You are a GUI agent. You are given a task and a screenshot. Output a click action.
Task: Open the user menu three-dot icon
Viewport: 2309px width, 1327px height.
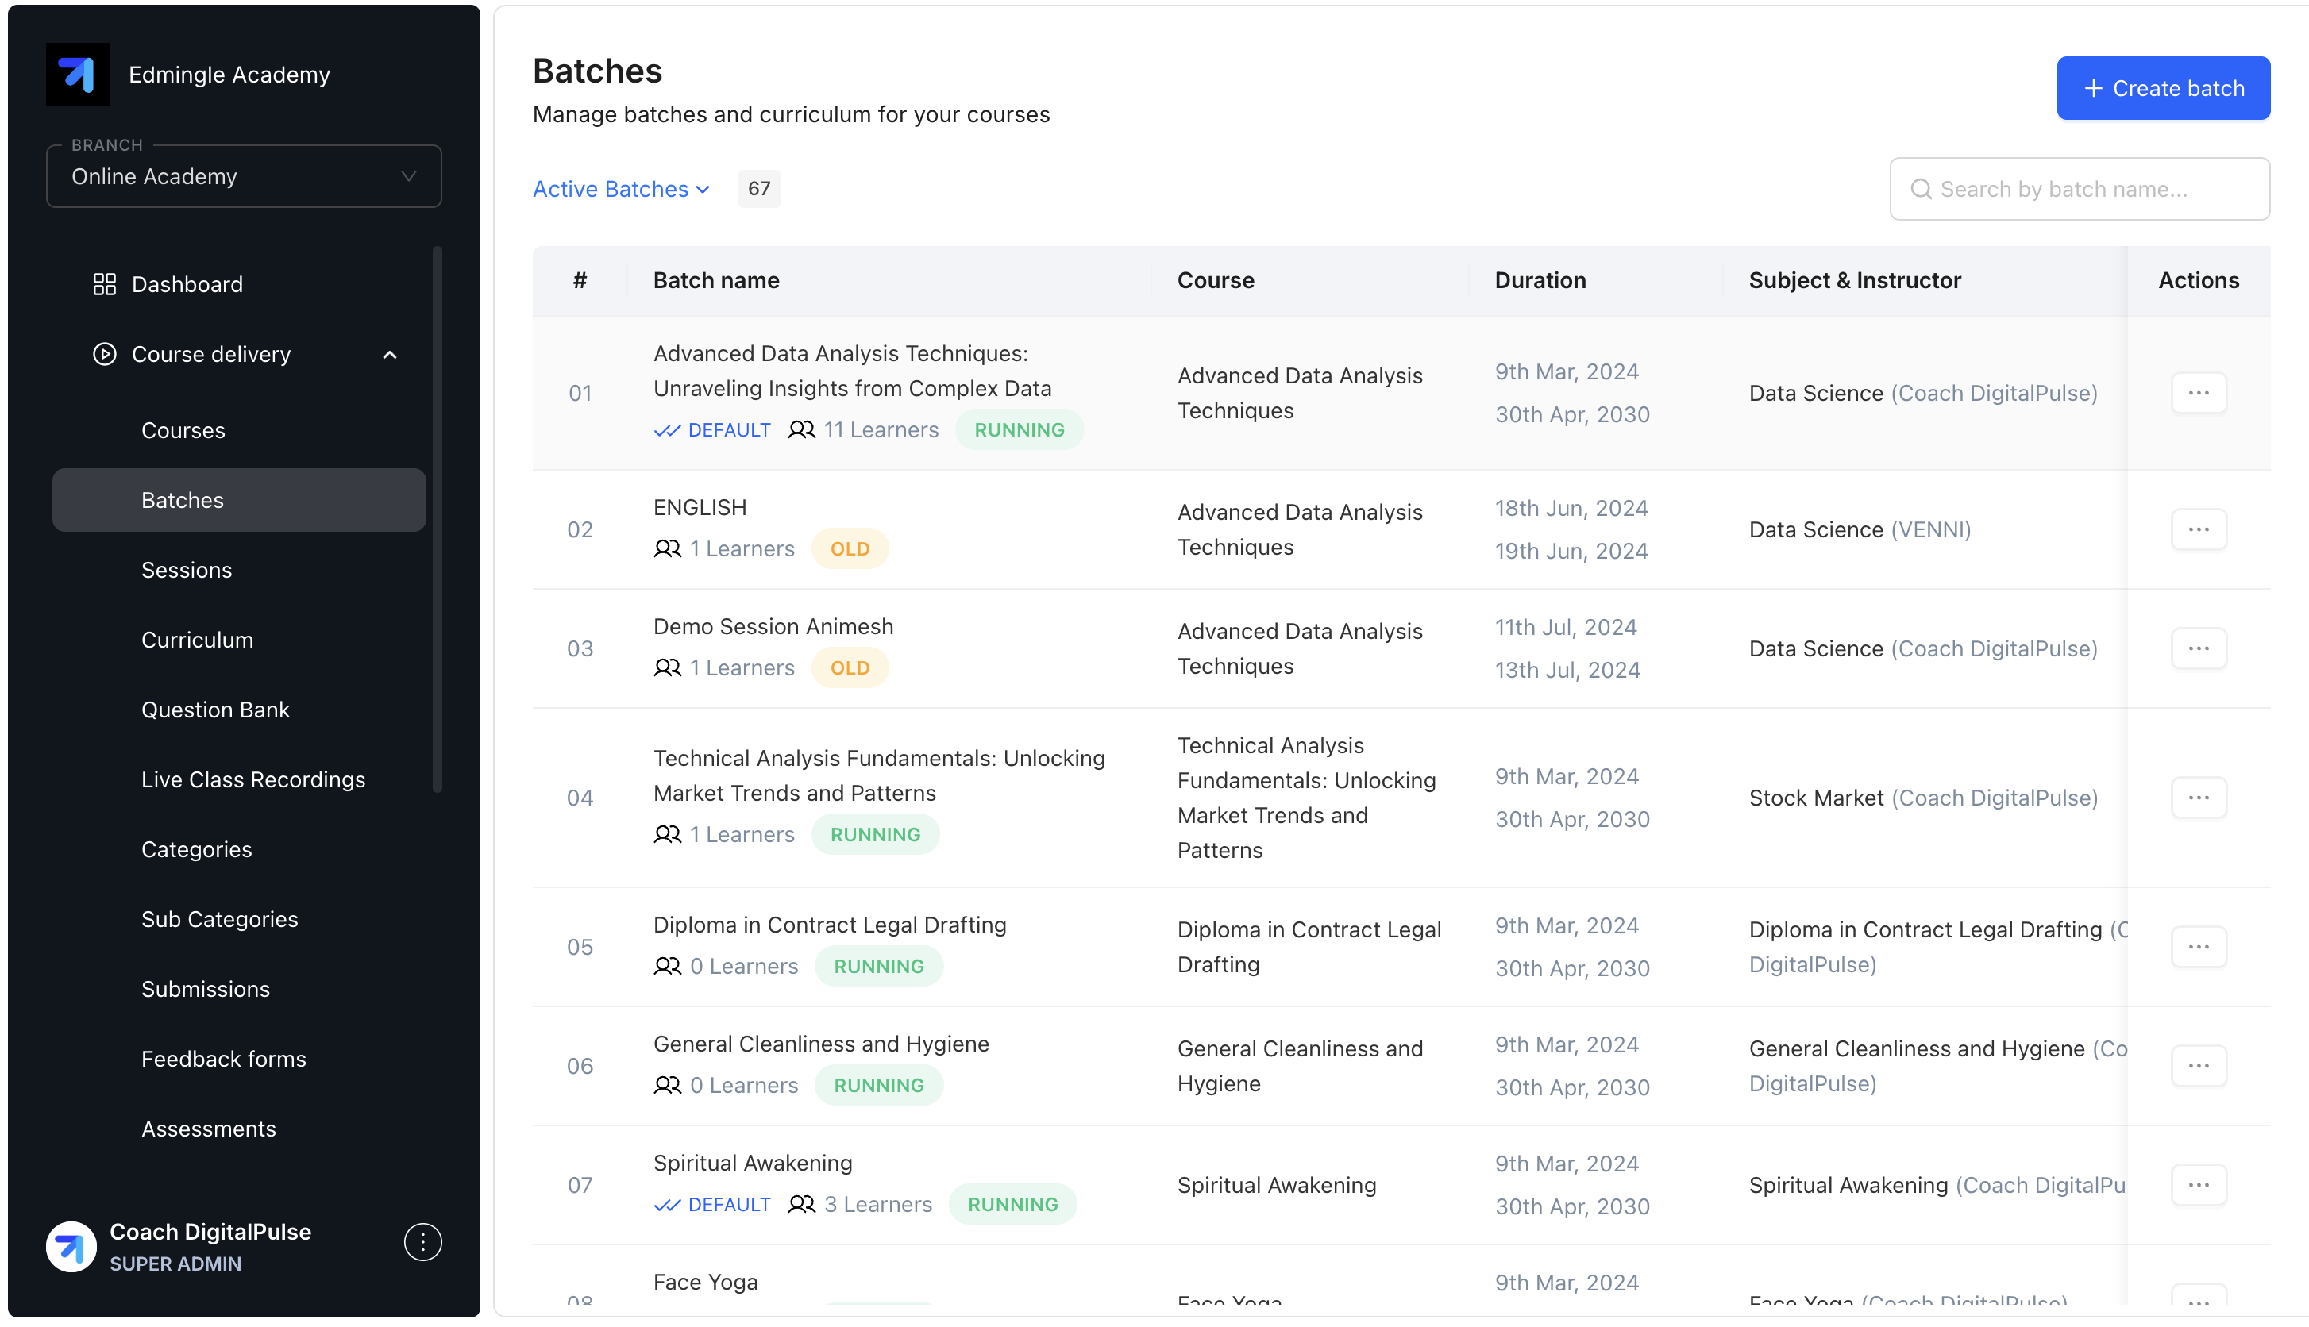(x=422, y=1242)
